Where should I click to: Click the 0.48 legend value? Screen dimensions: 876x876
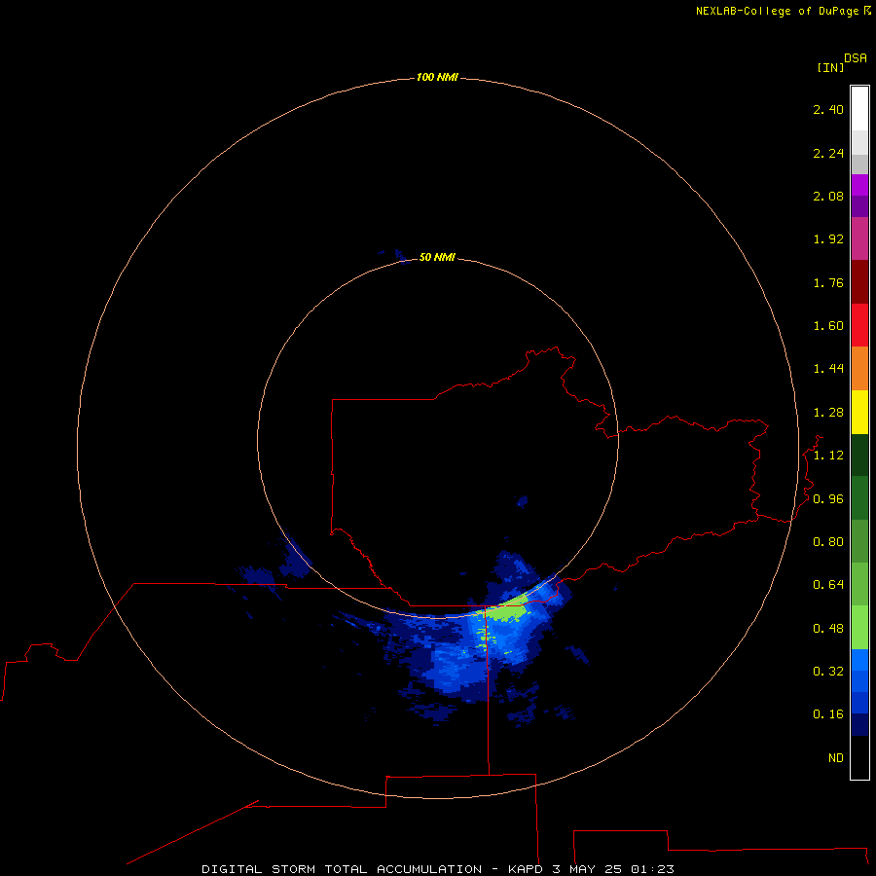828,629
